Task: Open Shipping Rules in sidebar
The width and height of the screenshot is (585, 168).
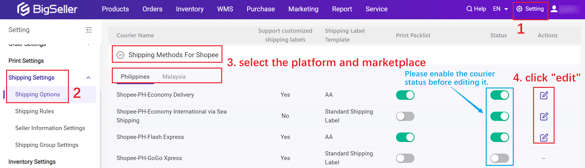Action: click(34, 111)
